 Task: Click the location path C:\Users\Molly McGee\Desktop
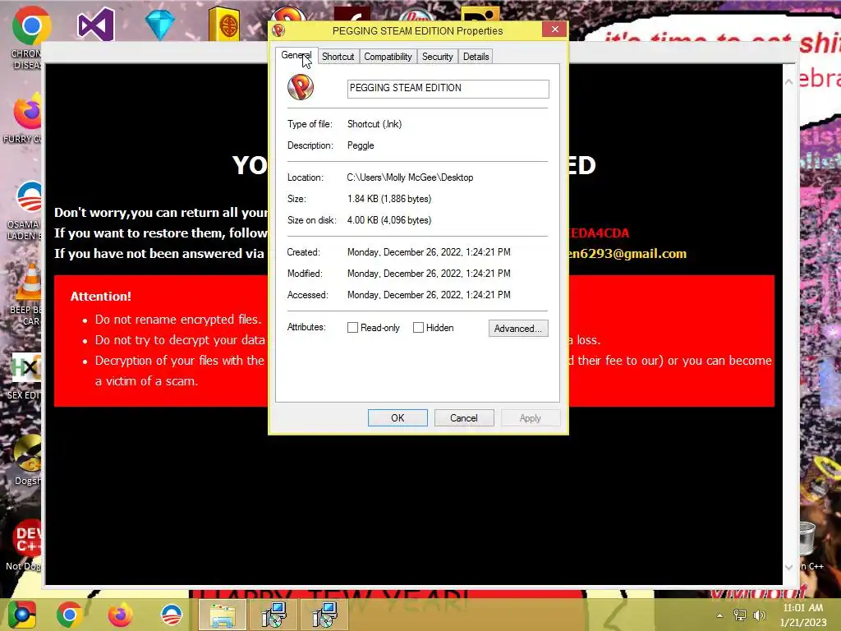click(410, 177)
